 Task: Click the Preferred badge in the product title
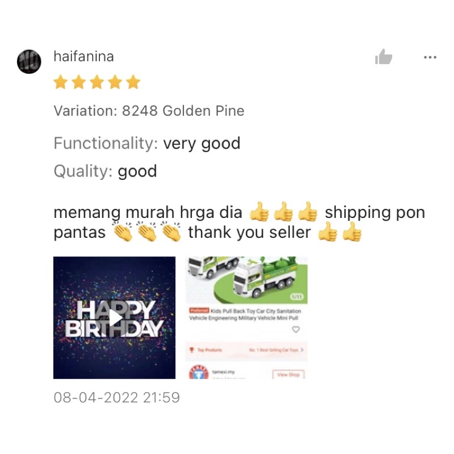(x=199, y=310)
